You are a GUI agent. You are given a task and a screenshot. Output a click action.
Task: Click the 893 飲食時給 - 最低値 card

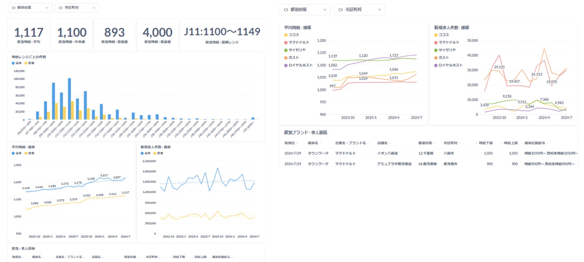[x=115, y=35]
